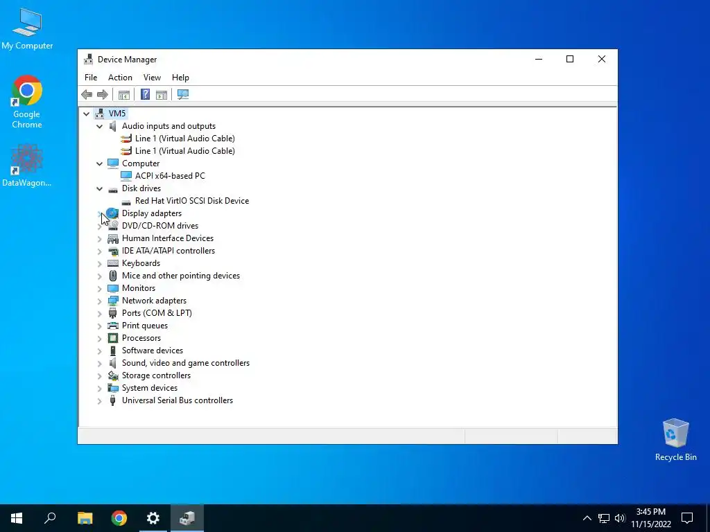Expand Universal Serial Bus controllers chevron

point(99,400)
